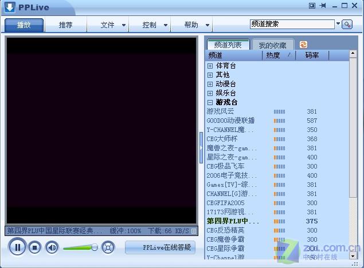This screenshot has height=268, width=364.
Task: Expand the 其他 category
Action: [x=210, y=75]
